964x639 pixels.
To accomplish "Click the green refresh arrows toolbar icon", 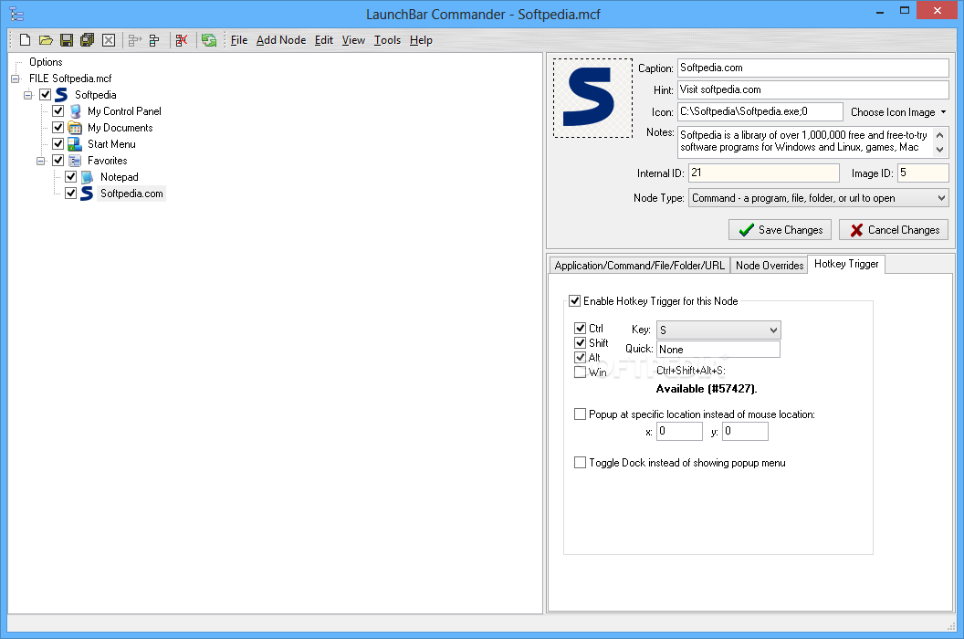I will click(x=209, y=40).
